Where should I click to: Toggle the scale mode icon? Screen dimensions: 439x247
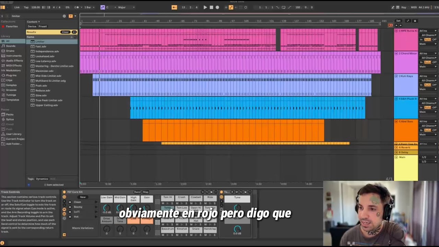point(103,7)
